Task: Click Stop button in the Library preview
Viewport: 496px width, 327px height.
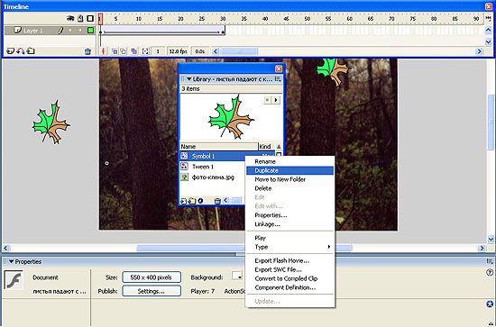Action: click(268, 100)
